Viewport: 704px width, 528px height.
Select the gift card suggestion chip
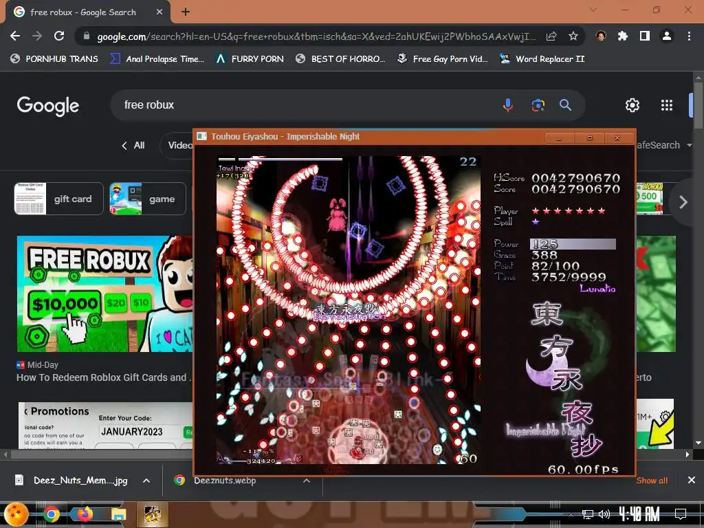coord(59,199)
